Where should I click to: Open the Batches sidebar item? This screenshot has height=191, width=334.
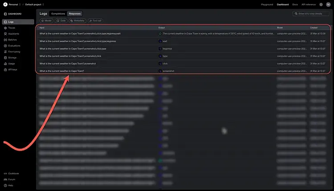point(12,40)
